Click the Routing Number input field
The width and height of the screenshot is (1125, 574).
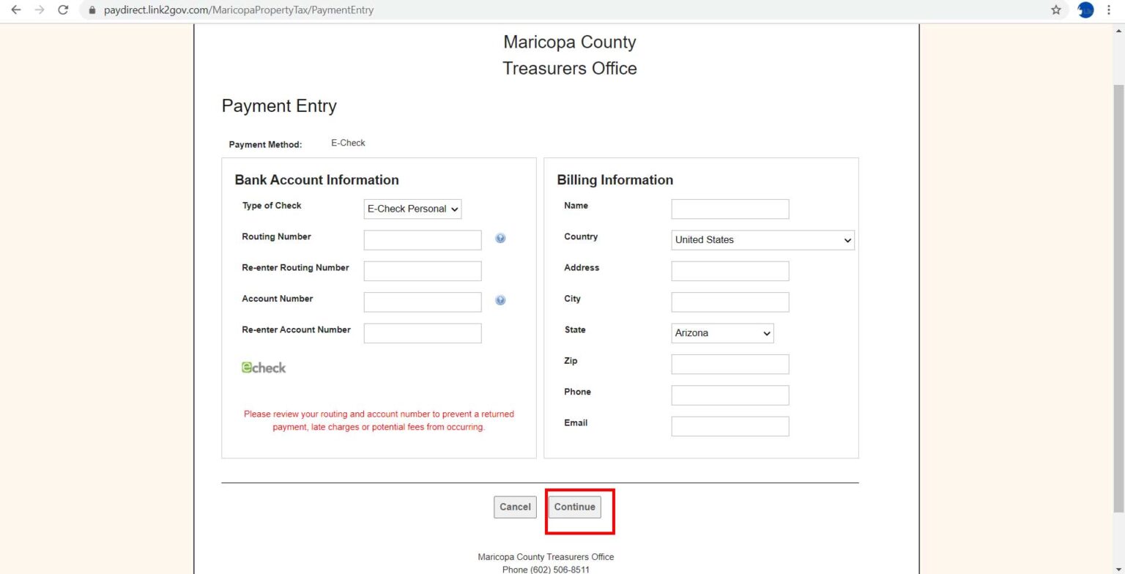click(x=423, y=239)
